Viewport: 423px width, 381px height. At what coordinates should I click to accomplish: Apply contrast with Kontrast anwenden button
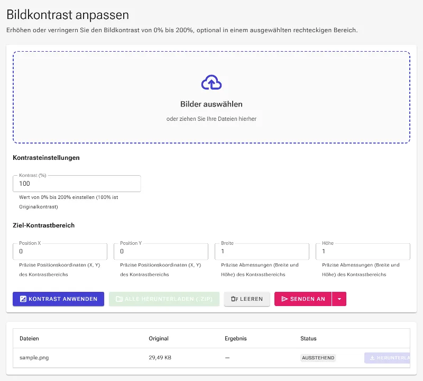[58, 299]
